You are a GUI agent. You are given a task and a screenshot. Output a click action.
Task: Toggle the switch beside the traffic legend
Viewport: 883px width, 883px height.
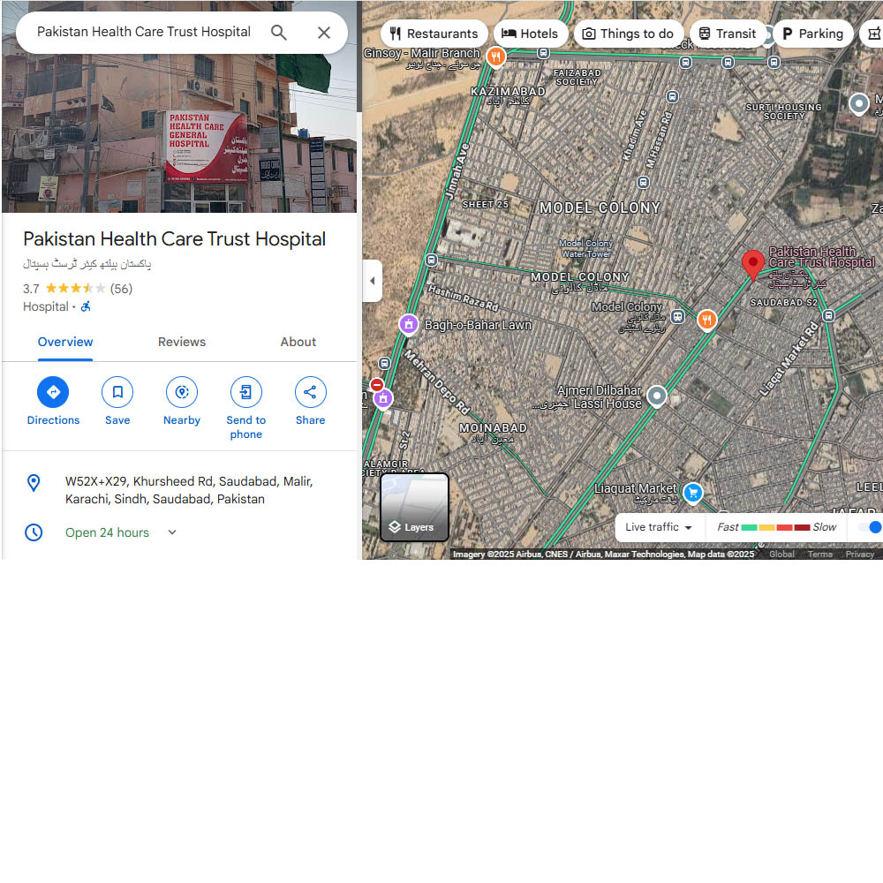click(x=871, y=527)
